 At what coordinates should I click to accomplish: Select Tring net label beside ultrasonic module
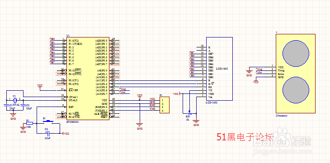(x=259, y=69)
